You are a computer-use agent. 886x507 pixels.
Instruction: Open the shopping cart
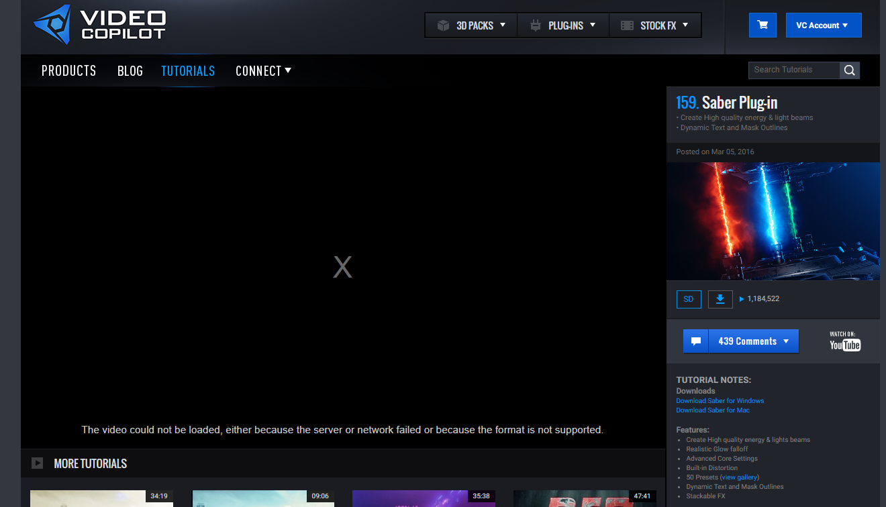[x=762, y=25]
